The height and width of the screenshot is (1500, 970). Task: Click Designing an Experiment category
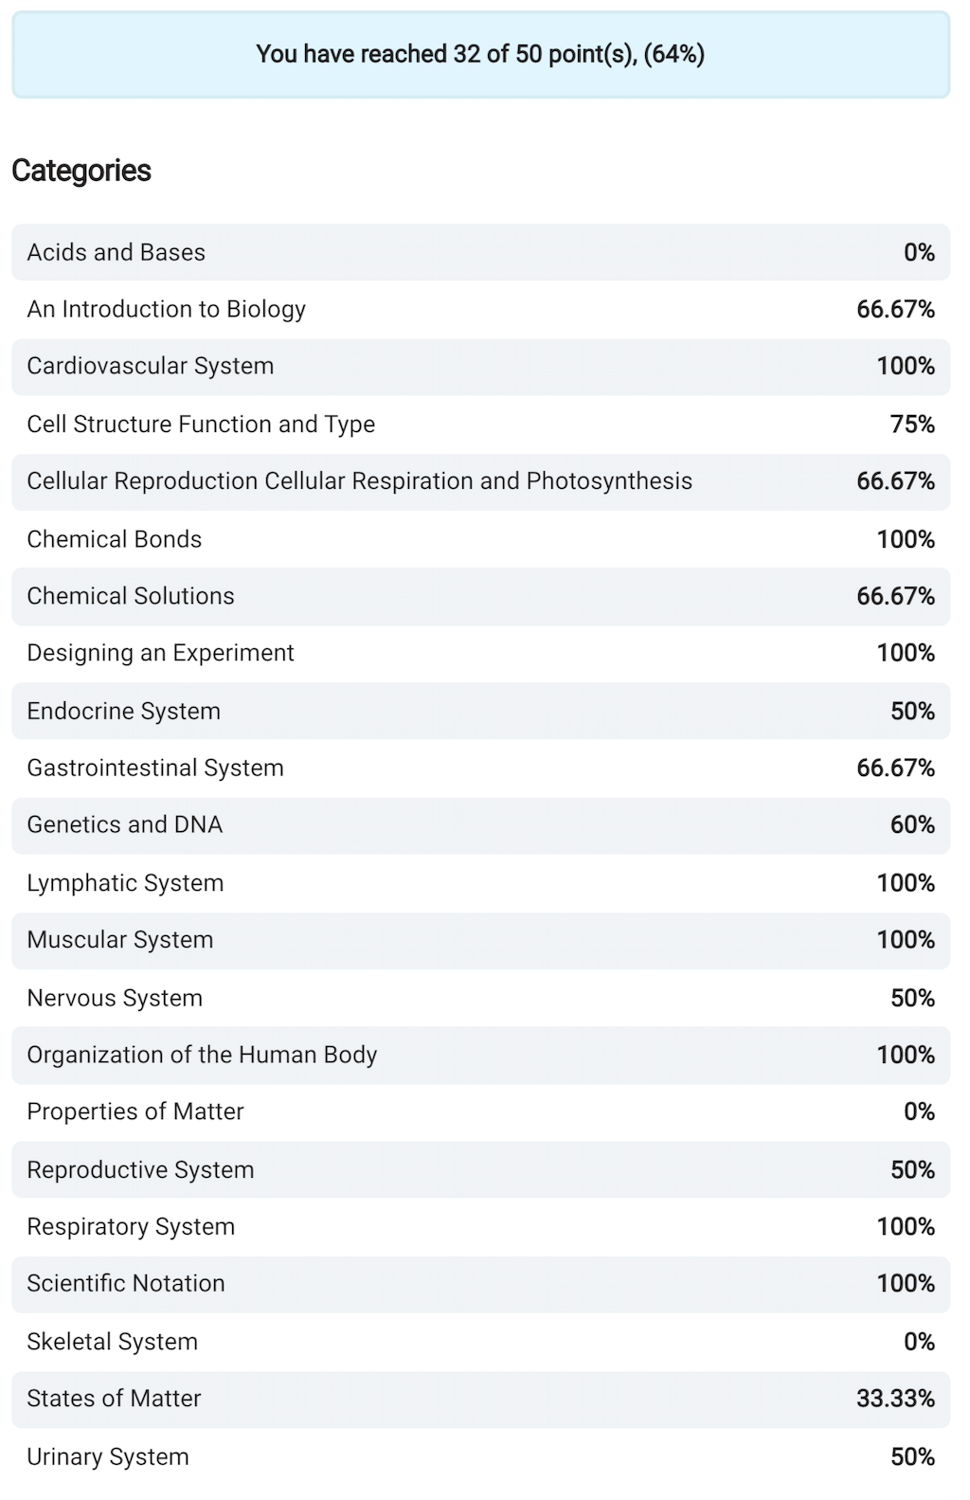pos(161,653)
